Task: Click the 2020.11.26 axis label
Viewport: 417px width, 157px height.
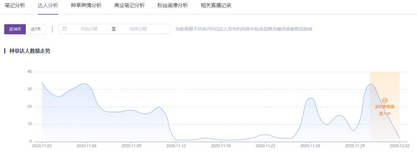Action: [x=309, y=145]
